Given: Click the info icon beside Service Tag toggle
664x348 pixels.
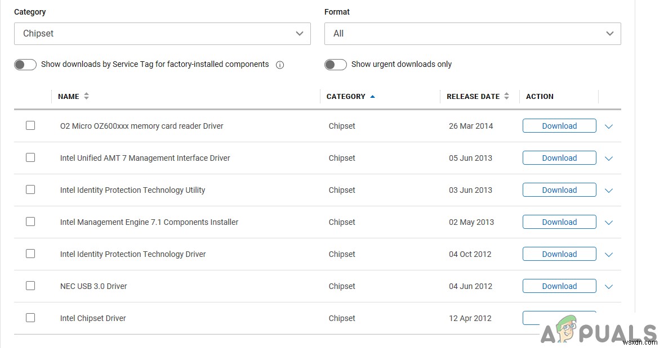Looking at the screenshot, I should click(x=280, y=65).
